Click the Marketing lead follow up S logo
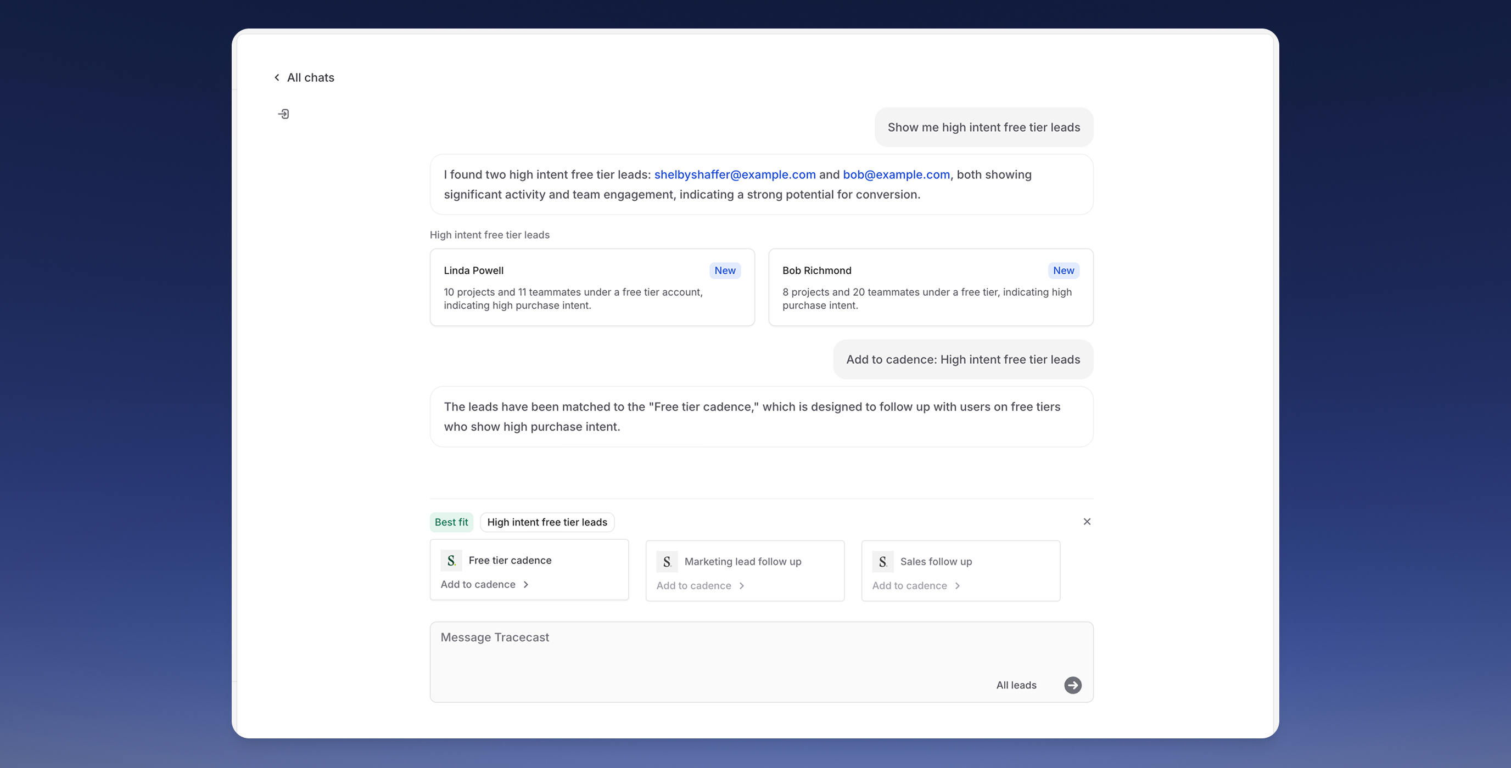Image resolution: width=1511 pixels, height=768 pixels. tap(667, 562)
